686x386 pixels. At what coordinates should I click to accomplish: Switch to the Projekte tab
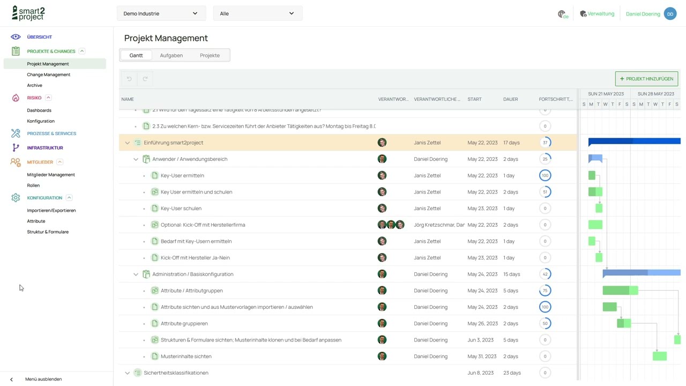(x=210, y=55)
